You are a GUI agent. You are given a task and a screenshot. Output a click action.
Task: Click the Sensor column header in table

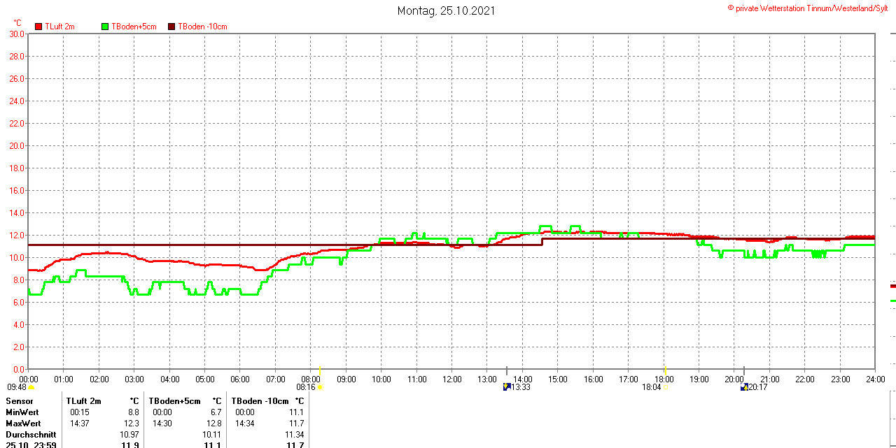click(x=20, y=401)
